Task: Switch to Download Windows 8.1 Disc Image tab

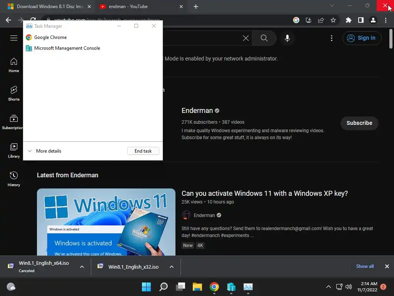Action: click(49, 7)
